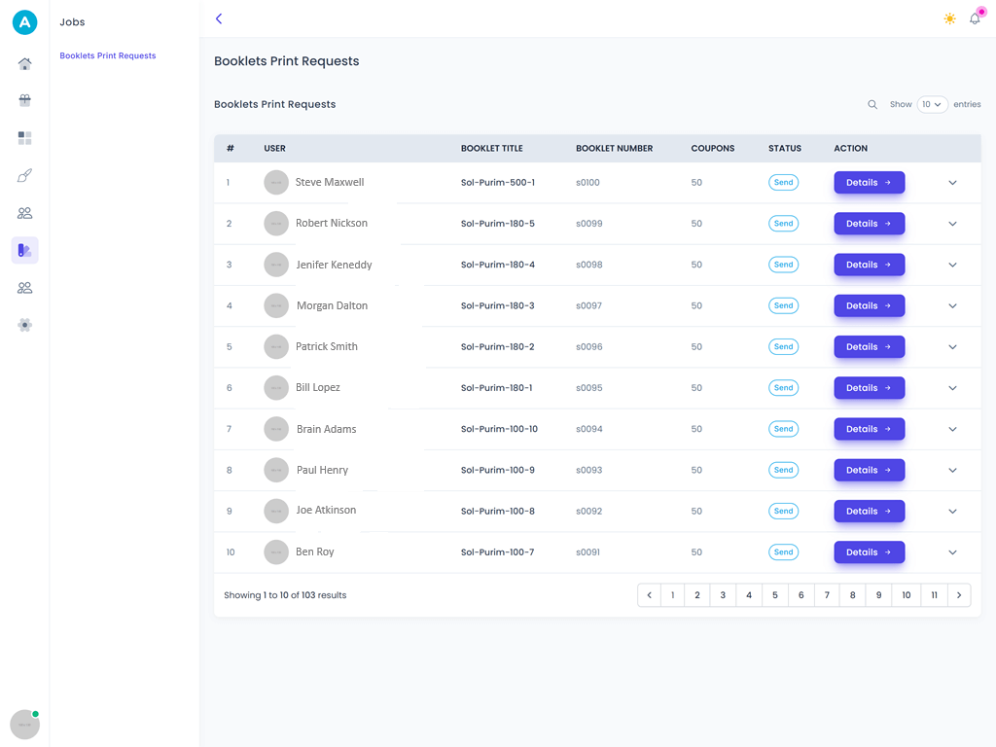Expand the Steve Maxwell row chevron
This screenshot has width=996, height=747.
952,183
